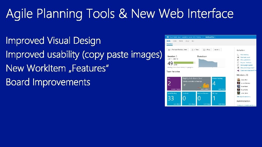Image resolution: width=262 pixels, height=147 pixels.
Task: Click the Configure schedule and iterations link
Action: (x=247, y=105)
